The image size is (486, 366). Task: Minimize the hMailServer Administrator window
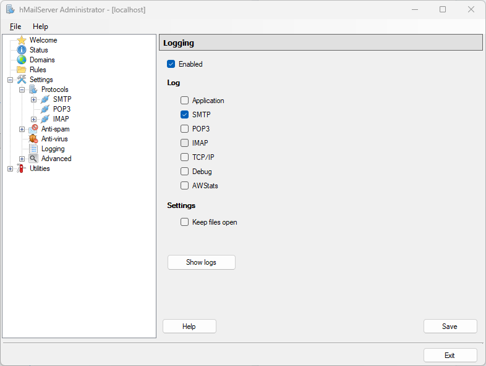tap(415, 10)
